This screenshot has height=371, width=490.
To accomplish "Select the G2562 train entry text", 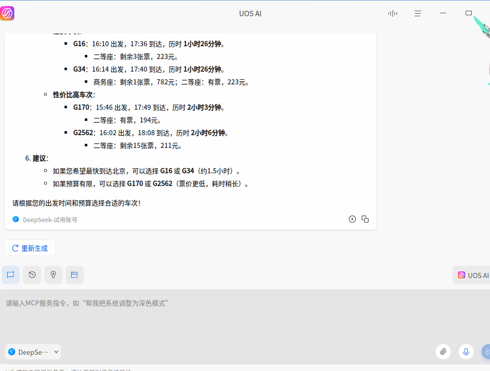I will (x=151, y=133).
